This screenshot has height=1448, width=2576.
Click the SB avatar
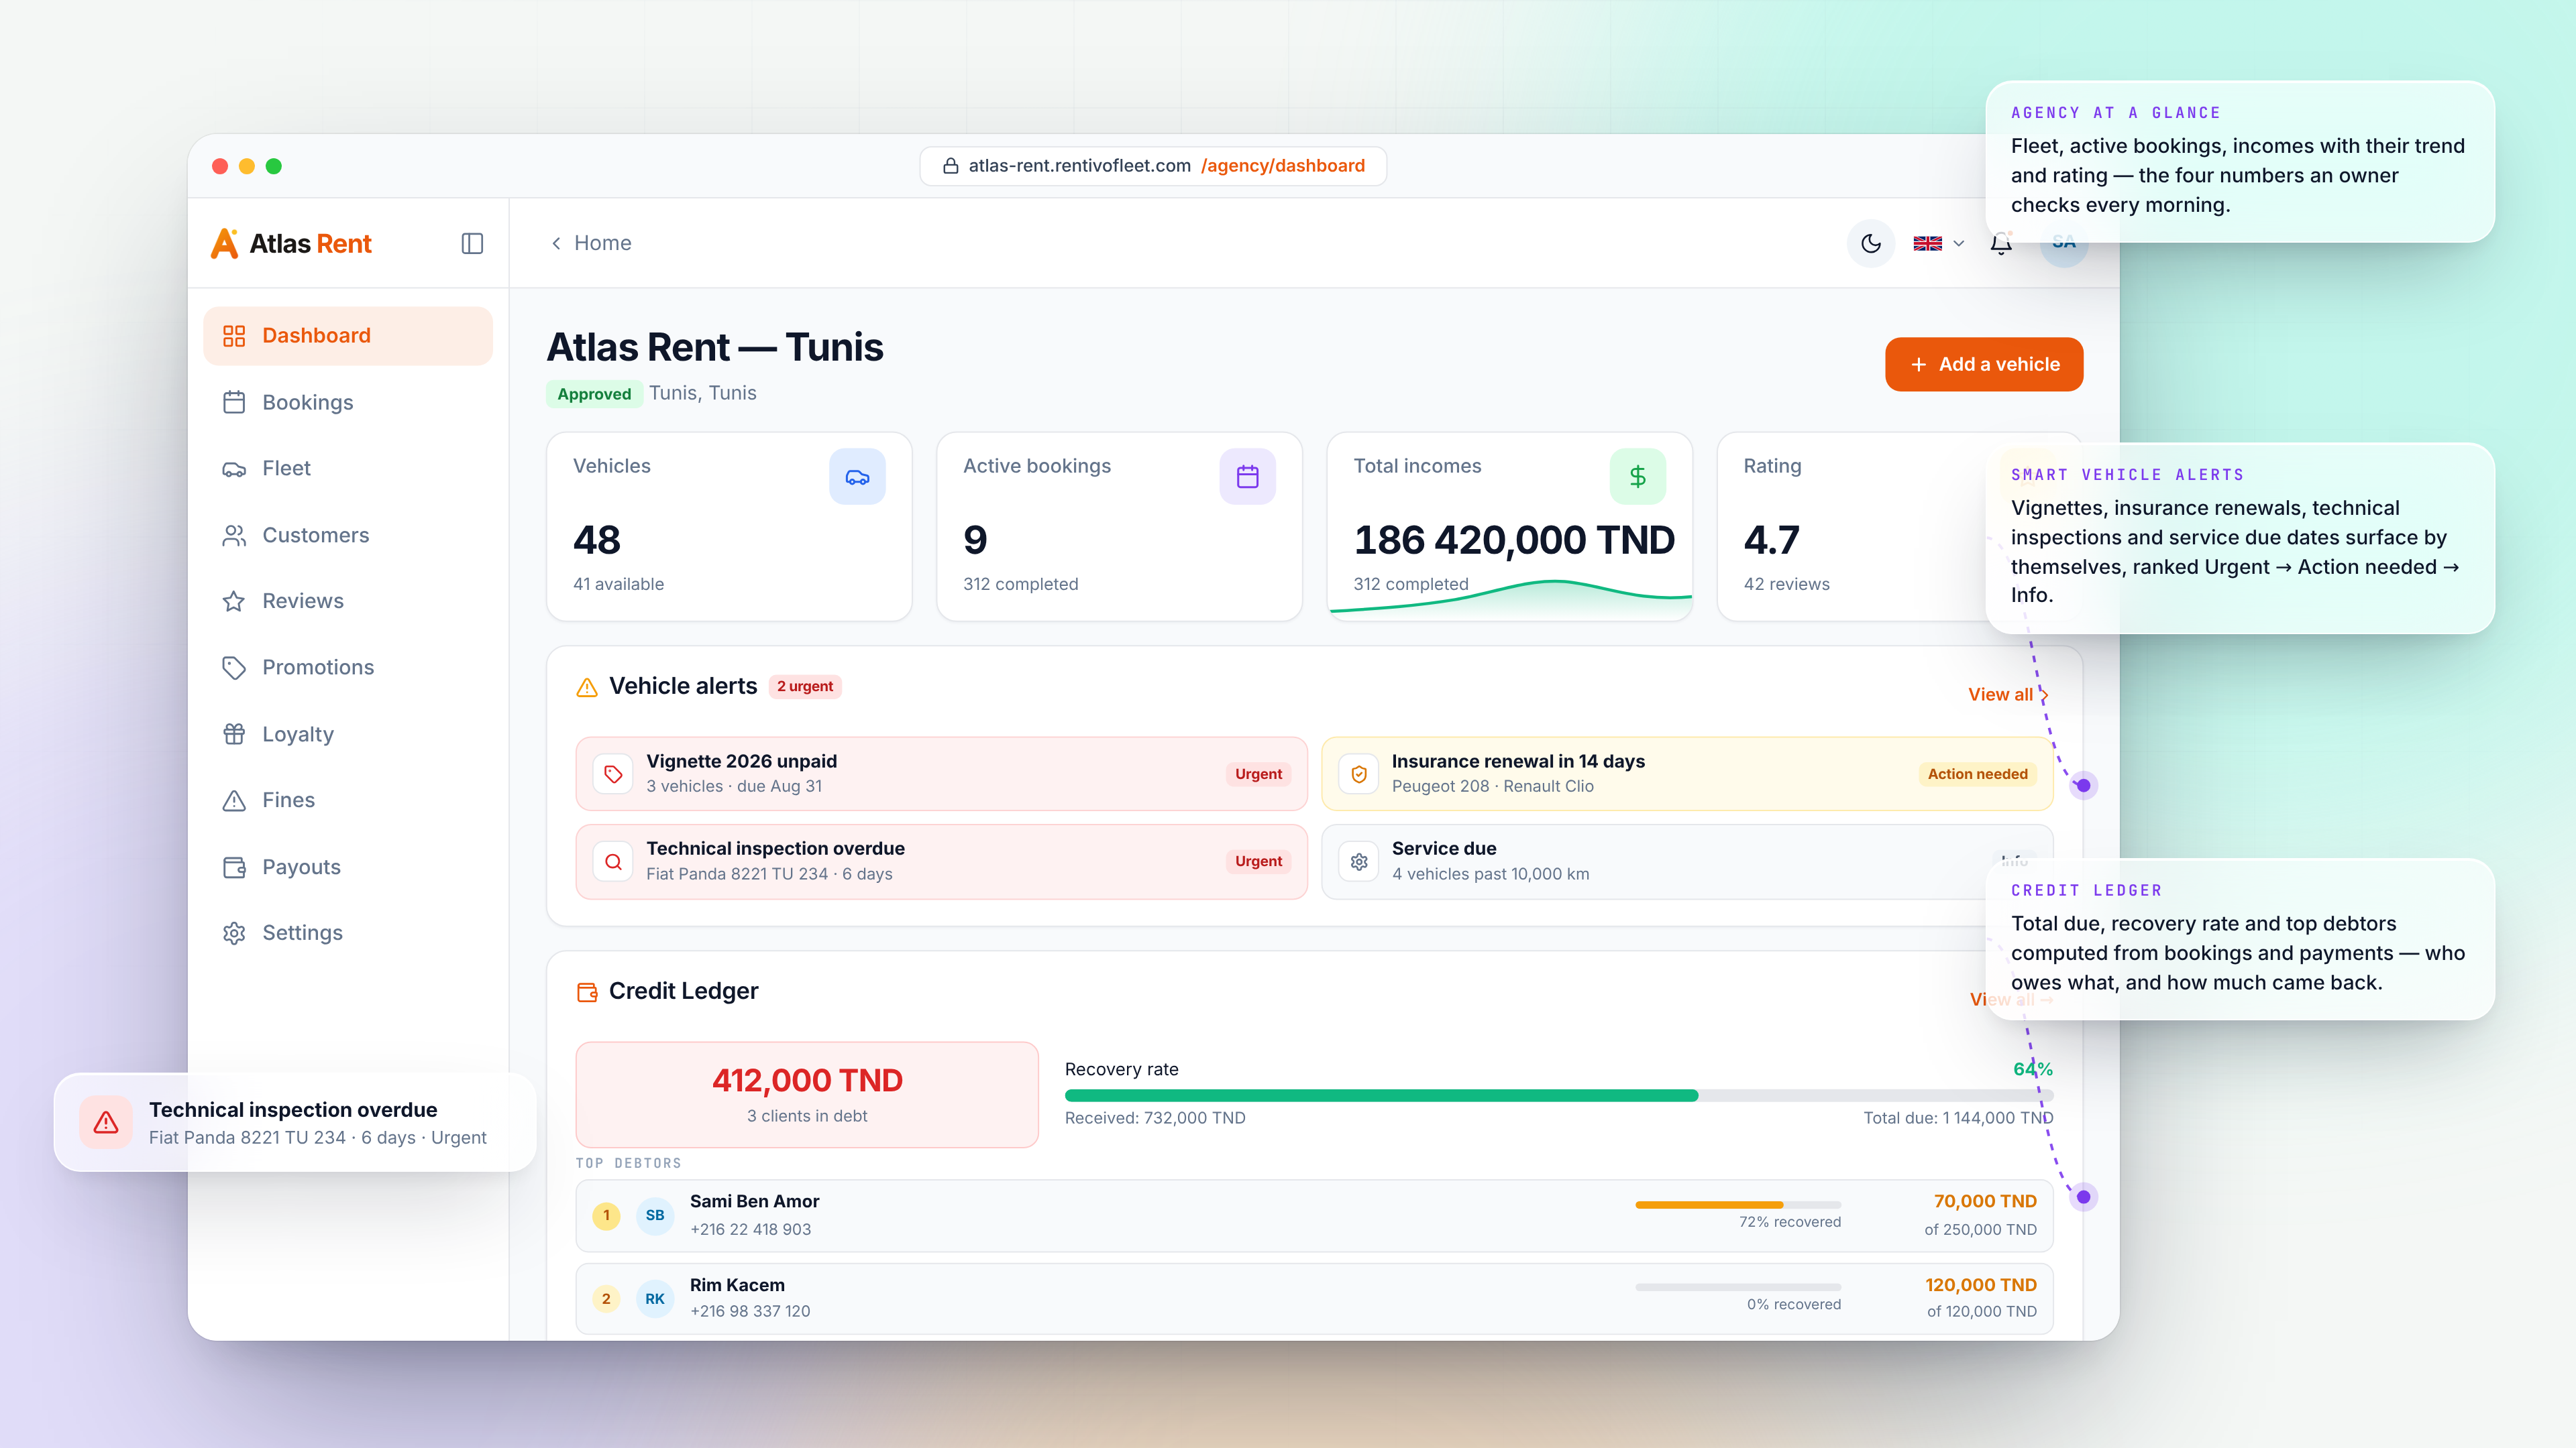[x=655, y=1215]
